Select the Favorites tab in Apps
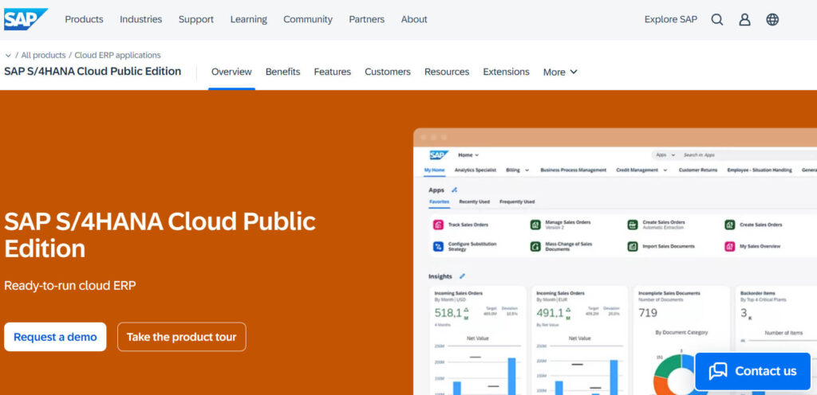Viewport: 817px width, 395px height. pos(440,201)
